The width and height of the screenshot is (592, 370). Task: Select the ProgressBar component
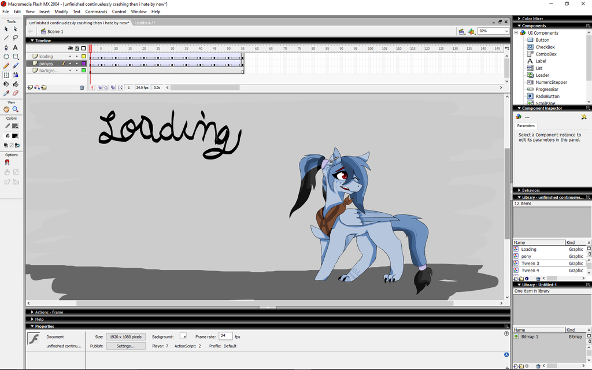547,90
